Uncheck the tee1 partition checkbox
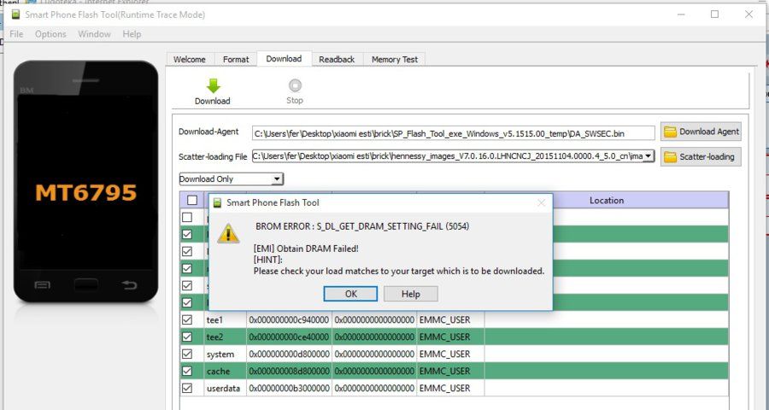The width and height of the screenshot is (769, 410). tap(187, 319)
